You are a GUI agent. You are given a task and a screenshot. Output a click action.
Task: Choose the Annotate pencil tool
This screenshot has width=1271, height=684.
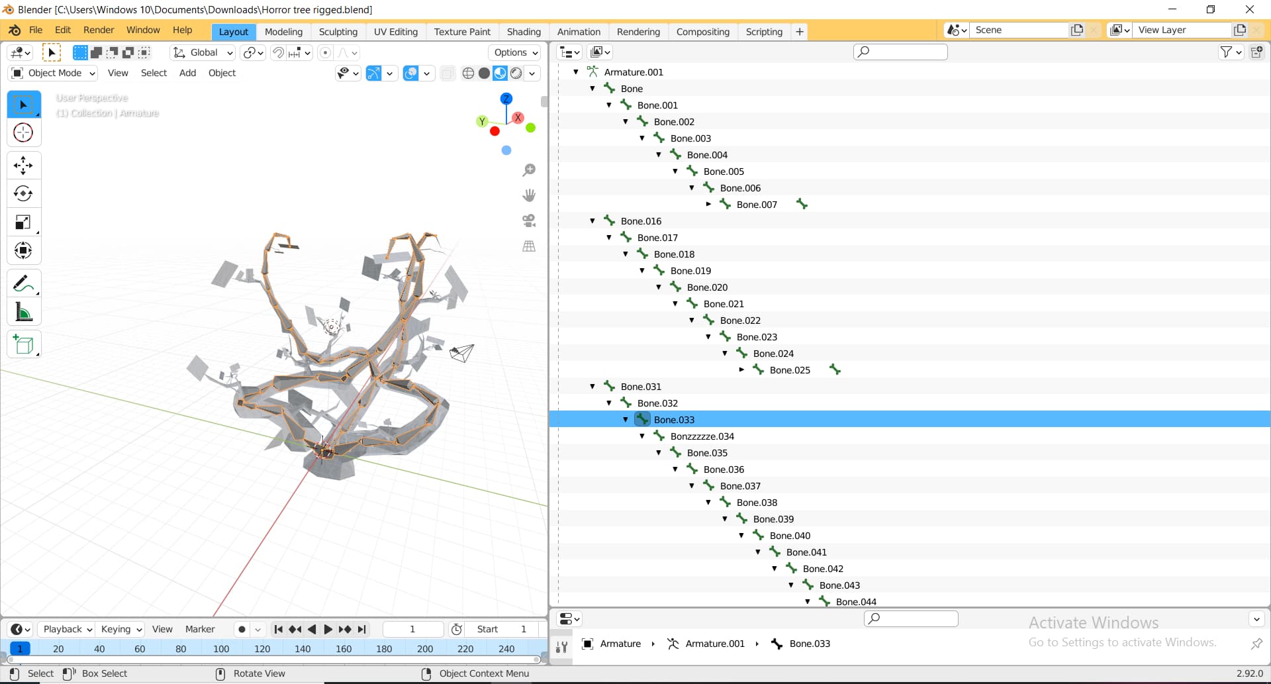pyautogui.click(x=23, y=283)
